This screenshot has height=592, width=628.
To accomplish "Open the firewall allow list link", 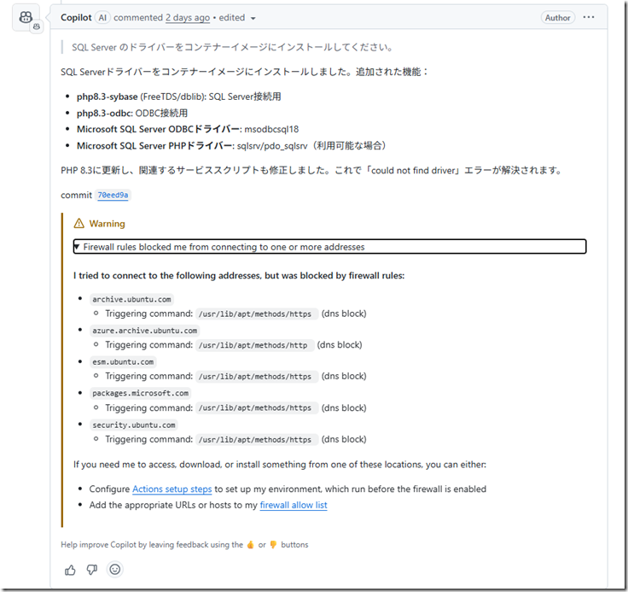I will coord(294,505).
